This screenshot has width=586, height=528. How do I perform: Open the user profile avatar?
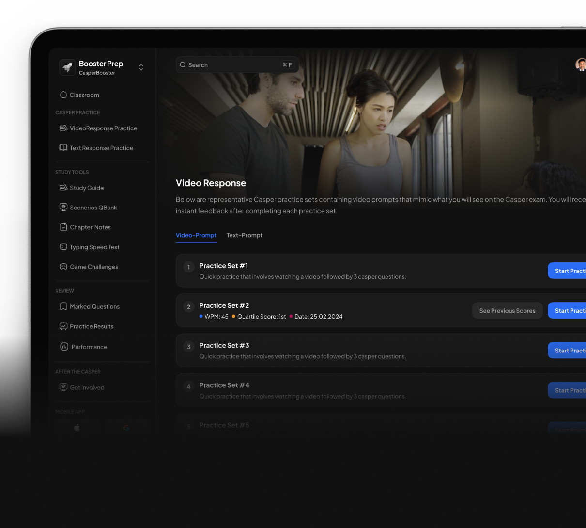coord(580,64)
